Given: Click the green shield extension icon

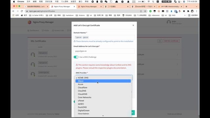Looking at the screenshot, I should click(150, 11).
